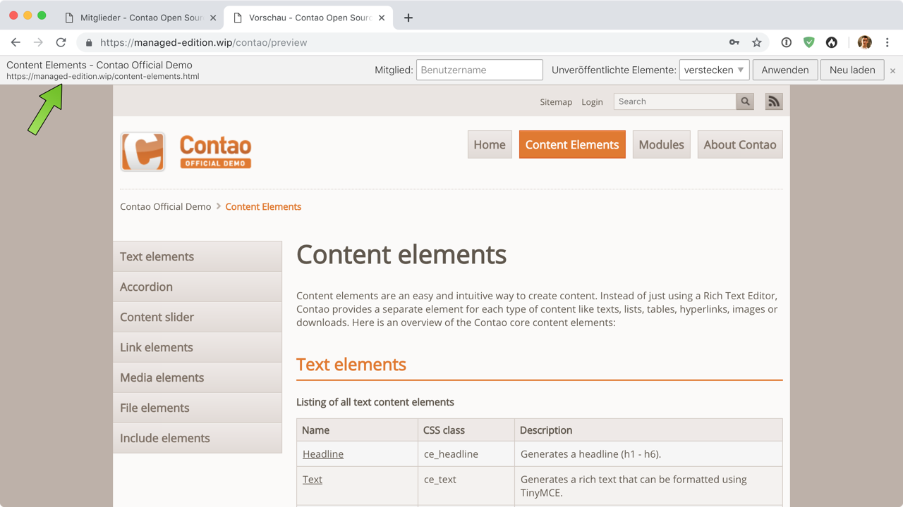Image resolution: width=903 pixels, height=507 pixels.
Task: Open the Modules navigation item
Action: coord(661,144)
